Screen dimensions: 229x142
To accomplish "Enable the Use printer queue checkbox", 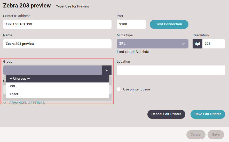I will pyautogui.click(x=119, y=89).
